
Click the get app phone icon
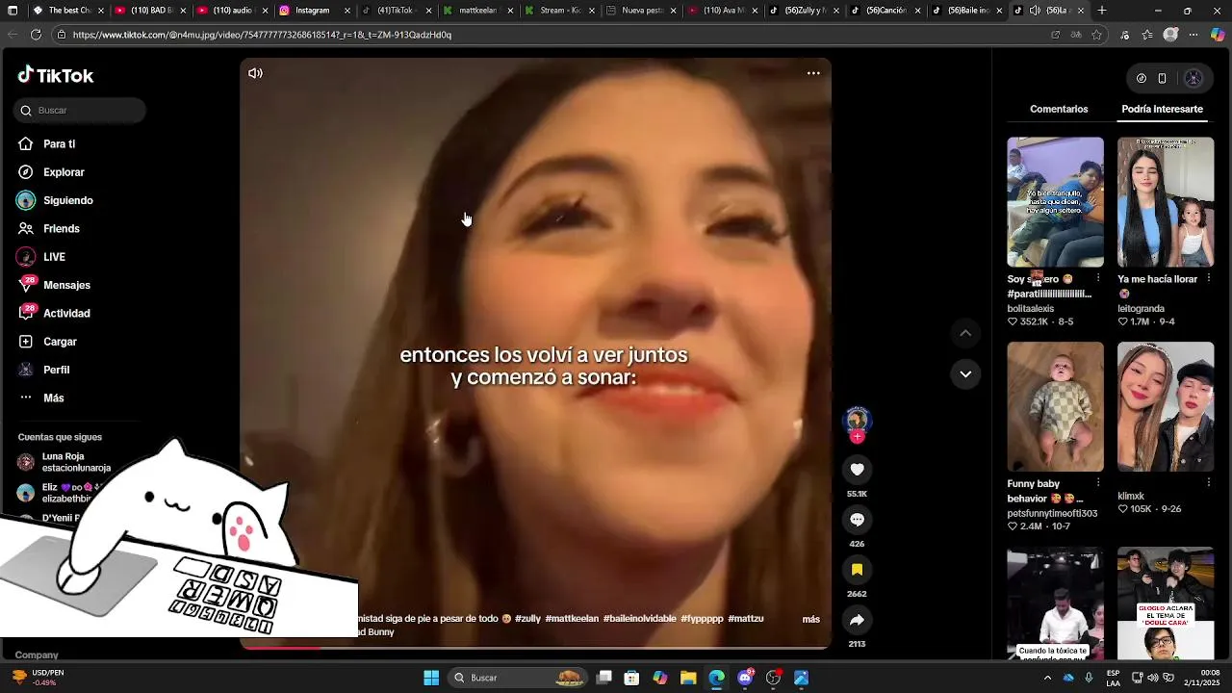tap(1162, 78)
